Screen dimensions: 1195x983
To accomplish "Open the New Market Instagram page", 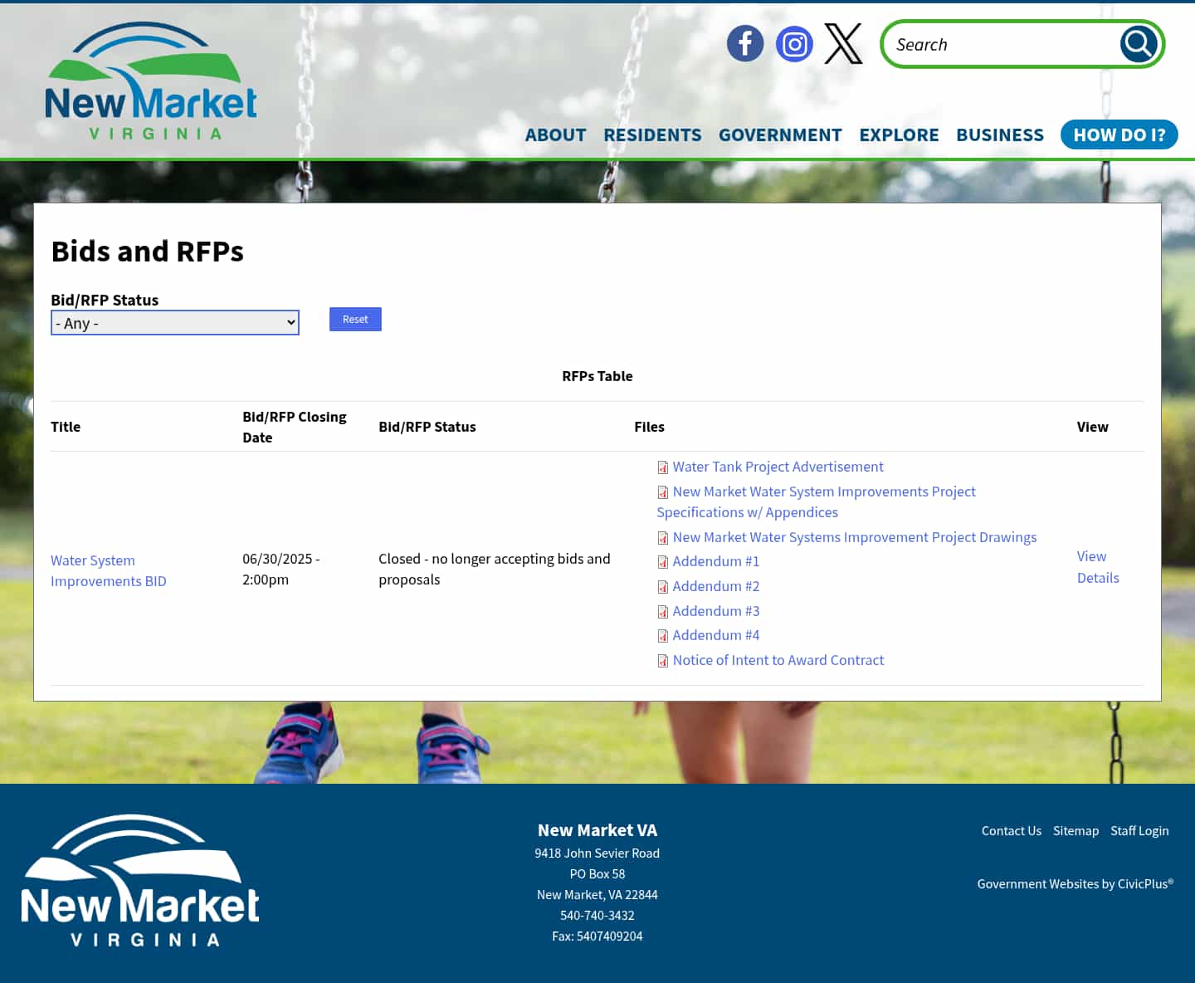I will (794, 43).
